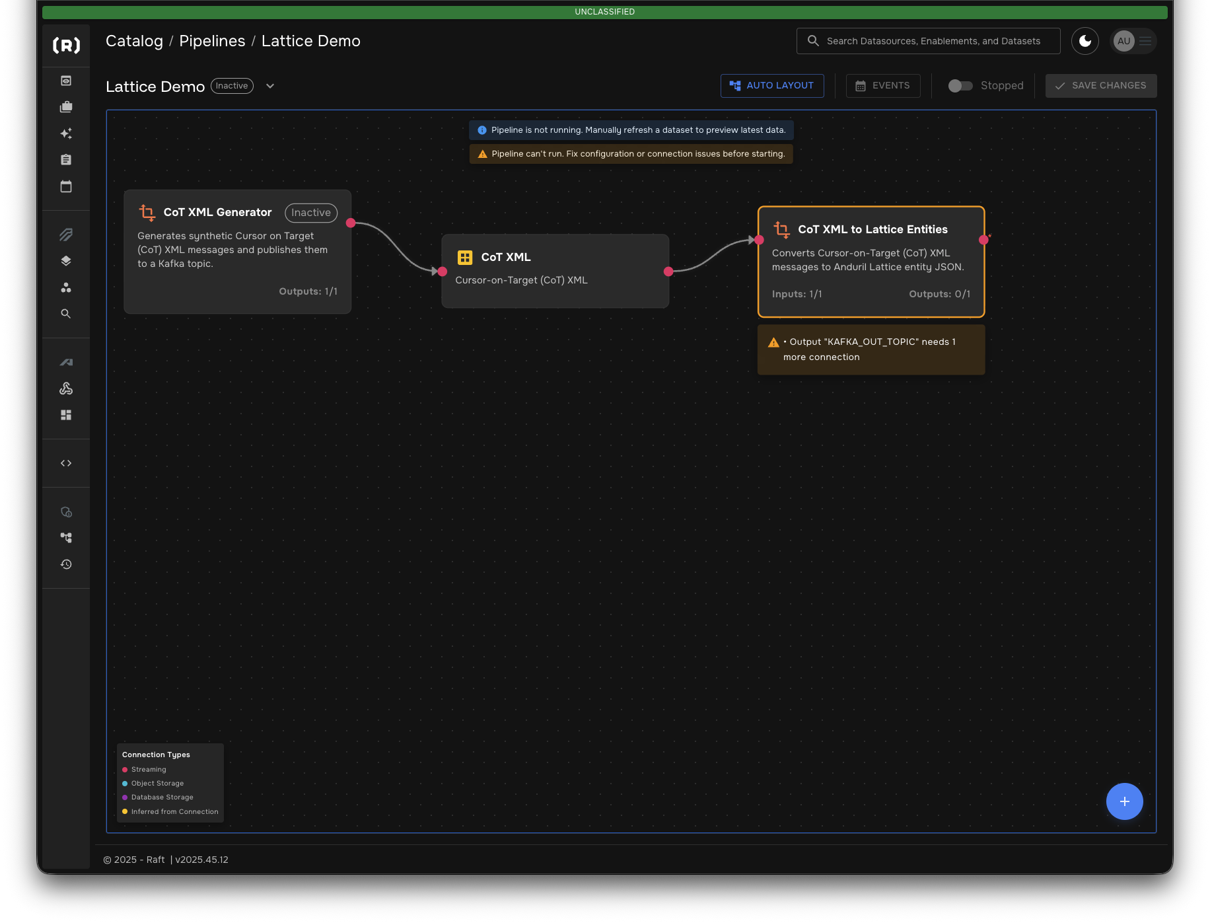Click the Streaming legend red swatch

tap(125, 770)
